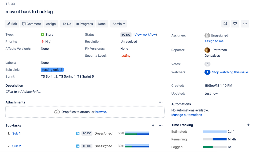Screen dimensions: 254x152
Task: Click the High priority arrow icon
Action: pyautogui.click(x=43, y=41)
